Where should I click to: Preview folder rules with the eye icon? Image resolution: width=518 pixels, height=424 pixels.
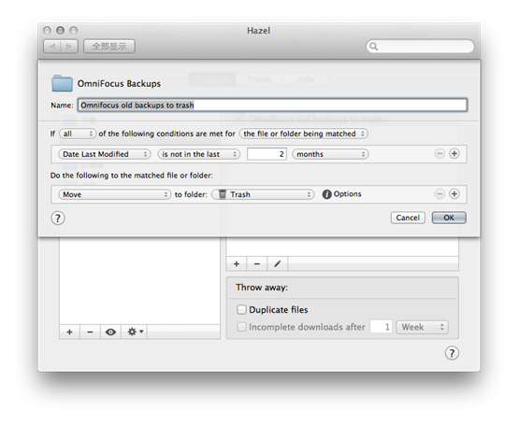[110, 332]
